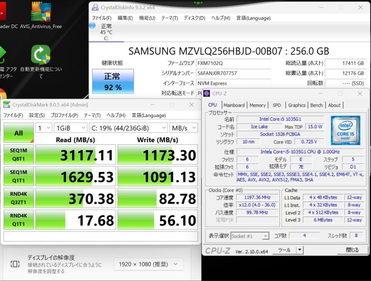Open 言語(Language) menu in CrystalDiskMark
Image resolution: width=371 pixels, height=281 pixels.
coord(149,115)
